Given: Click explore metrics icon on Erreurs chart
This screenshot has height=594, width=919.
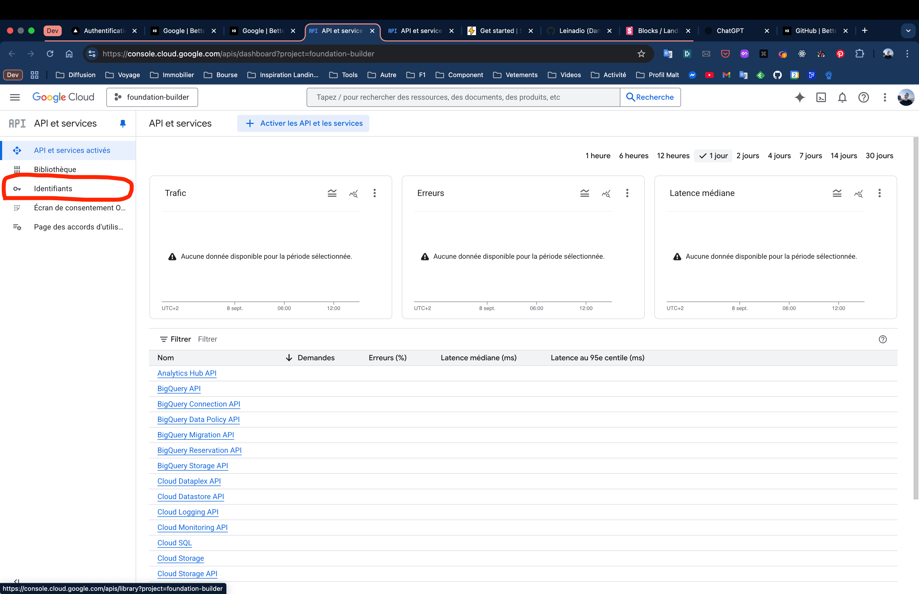Looking at the screenshot, I should pyautogui.click(x=606, y=193).
